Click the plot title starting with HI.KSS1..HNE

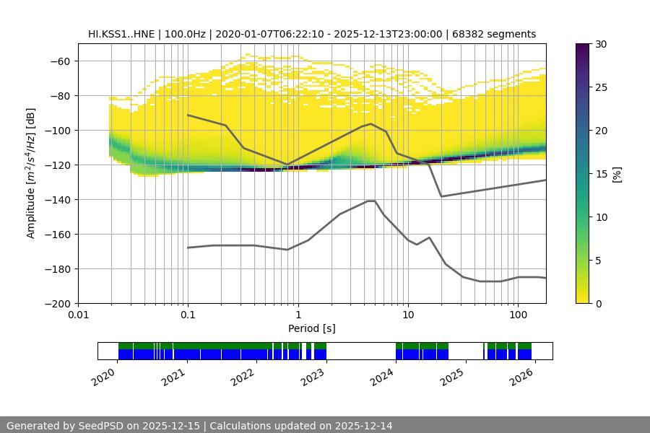[311, 34]
